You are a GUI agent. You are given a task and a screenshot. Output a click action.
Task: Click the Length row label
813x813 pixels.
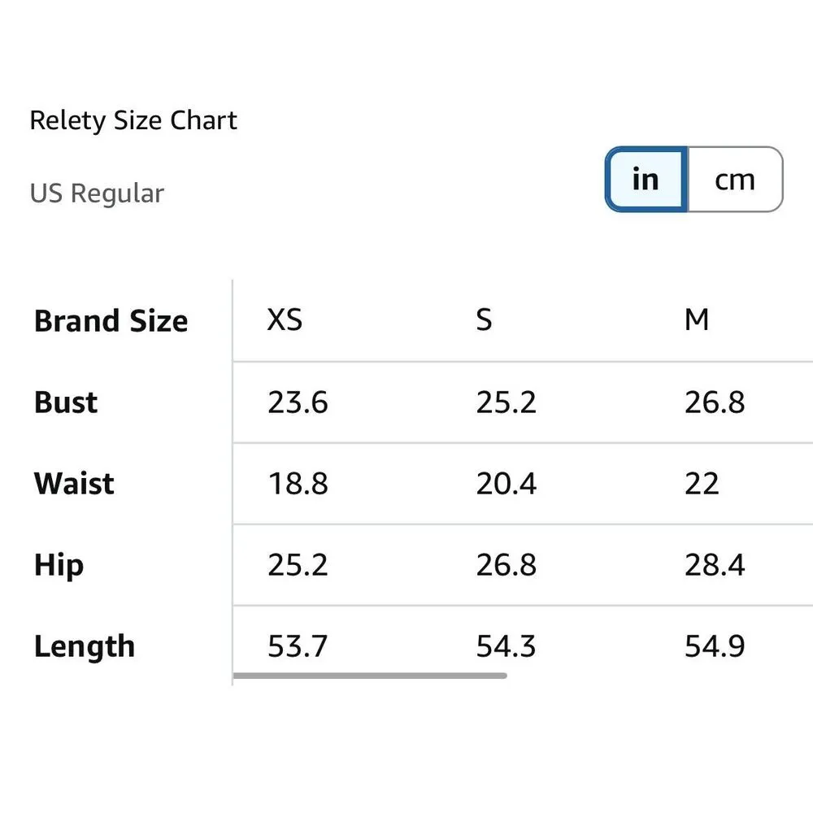tap(85, 646)
